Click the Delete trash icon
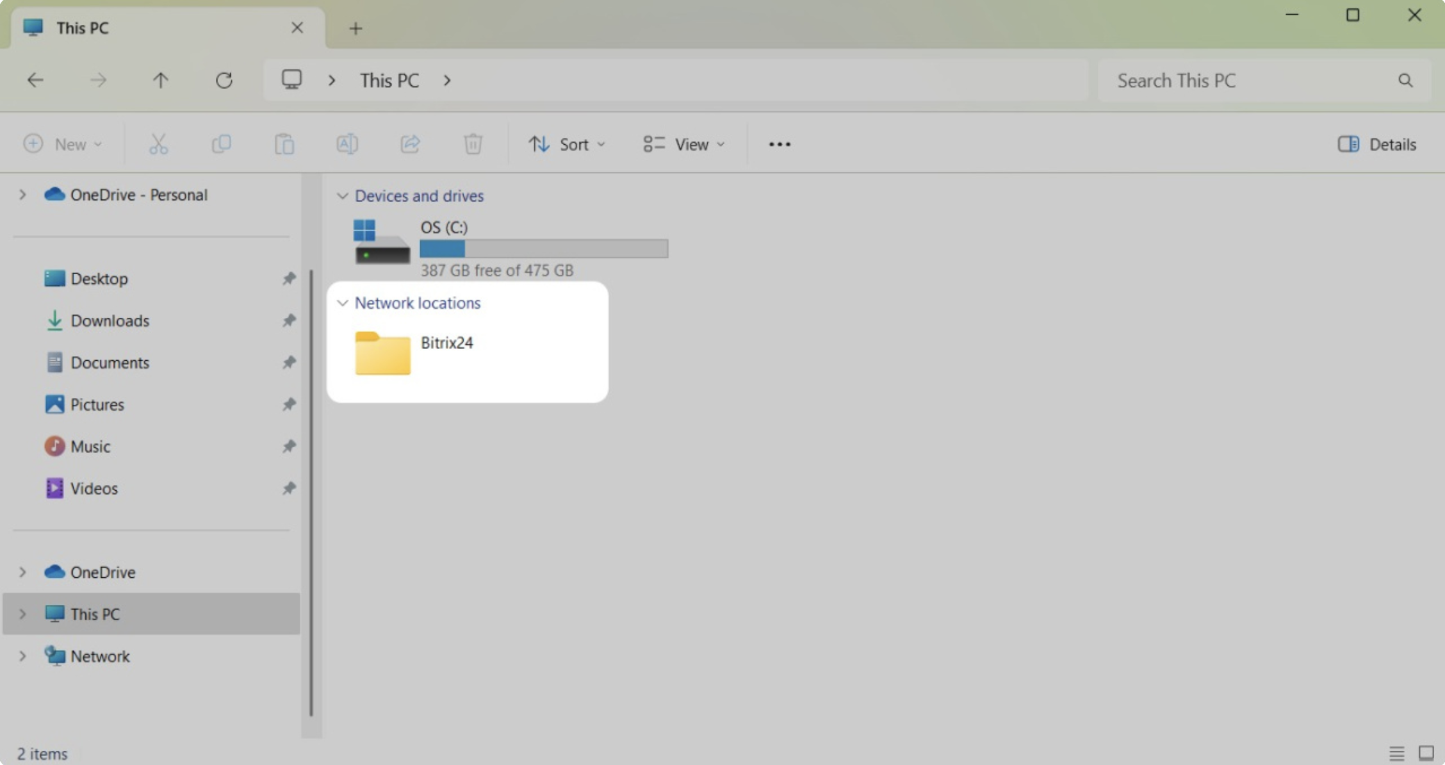Screen dimensions: 1445x765 [x=473, y=144]
